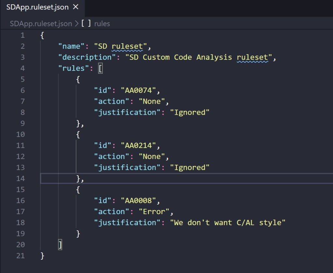This screenshot has height=273, width=333.
Task: Click the array bracket icon in breadcrumb
Action: coord(86,24)
